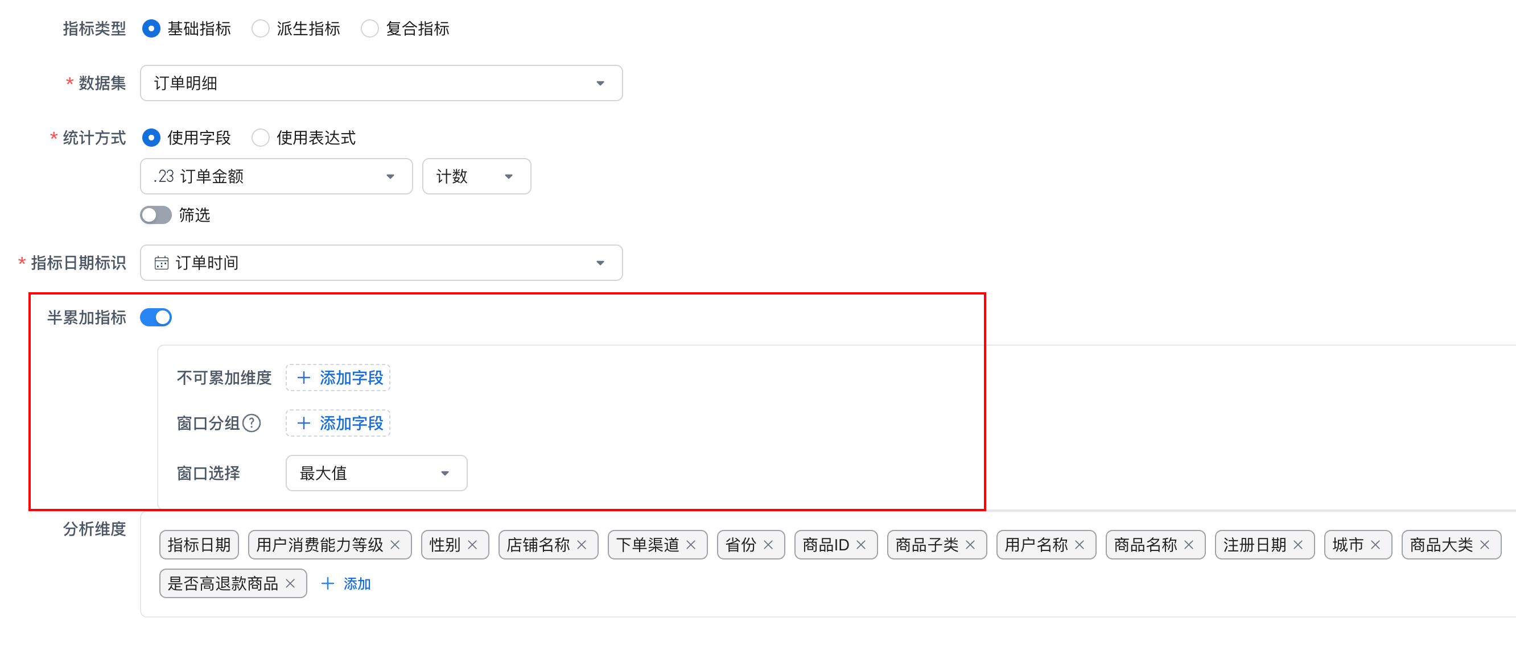Remove the 用户消费能力等级 dimension tag
The width and height of the screenshot is (1516, 655).
(x=396, y=545)
